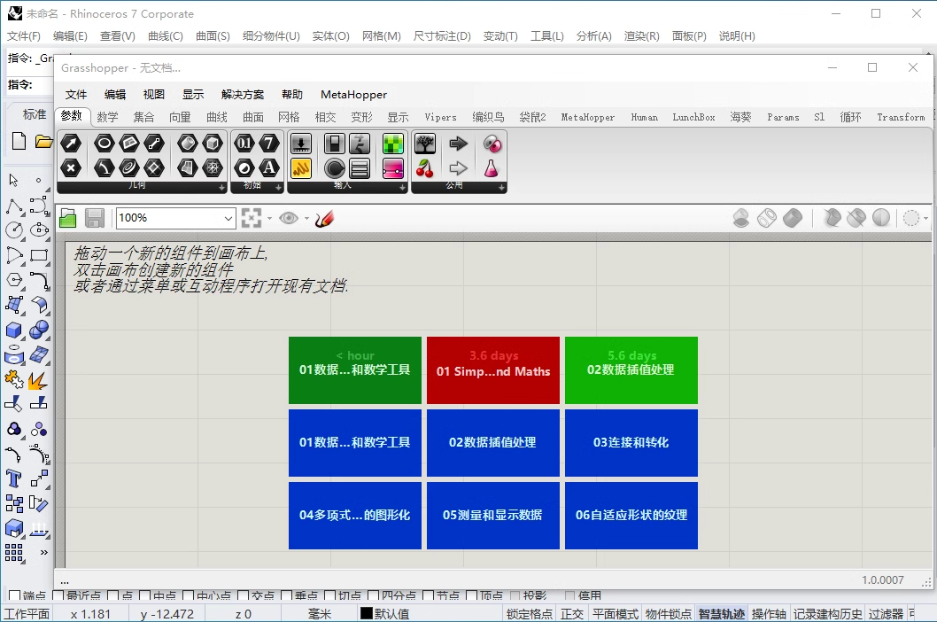The width and height of the screenshot is (937, 622).
Task: Switch to the LunchBox ribbon tab
Action: click(x=693, y=117)
